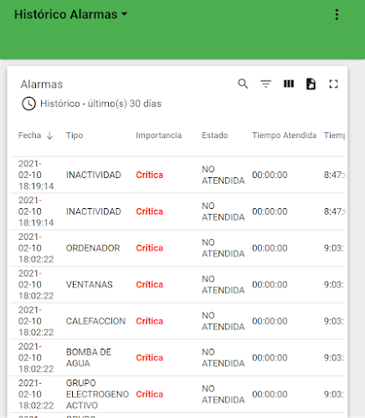Sort by the Importancia column header
Image resolution: width=365 pixels, height=418 pixels.
point(159,135)
